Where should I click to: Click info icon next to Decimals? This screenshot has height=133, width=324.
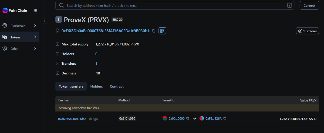(x=58, y=73)
